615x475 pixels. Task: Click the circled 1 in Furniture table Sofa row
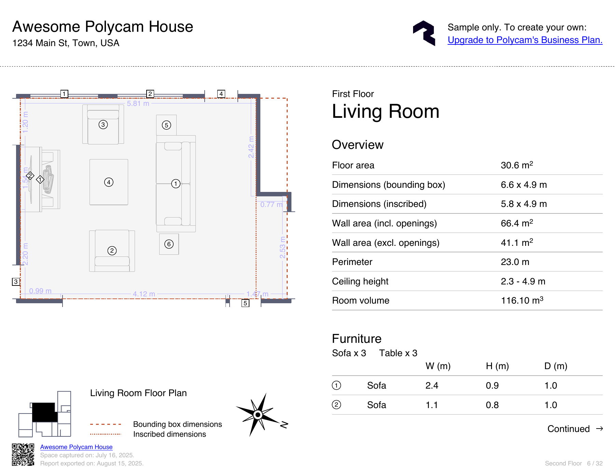click(x=337, y=385)
